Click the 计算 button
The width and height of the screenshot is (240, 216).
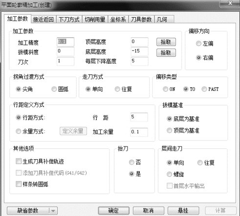tap(221, 211)
